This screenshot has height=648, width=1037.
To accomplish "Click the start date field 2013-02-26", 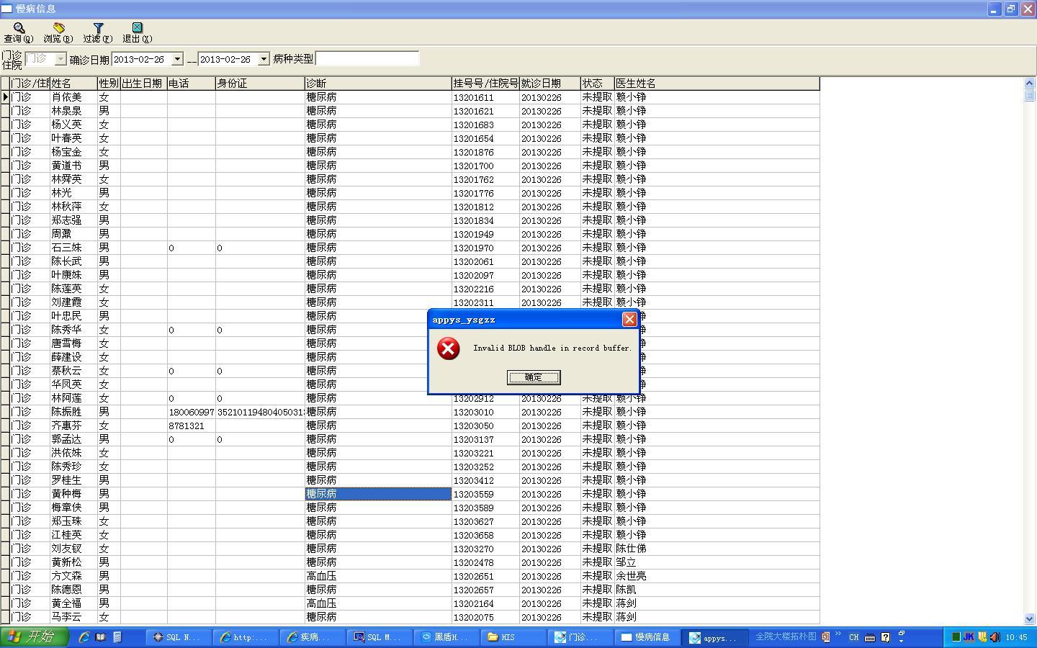I will [142, 59].
